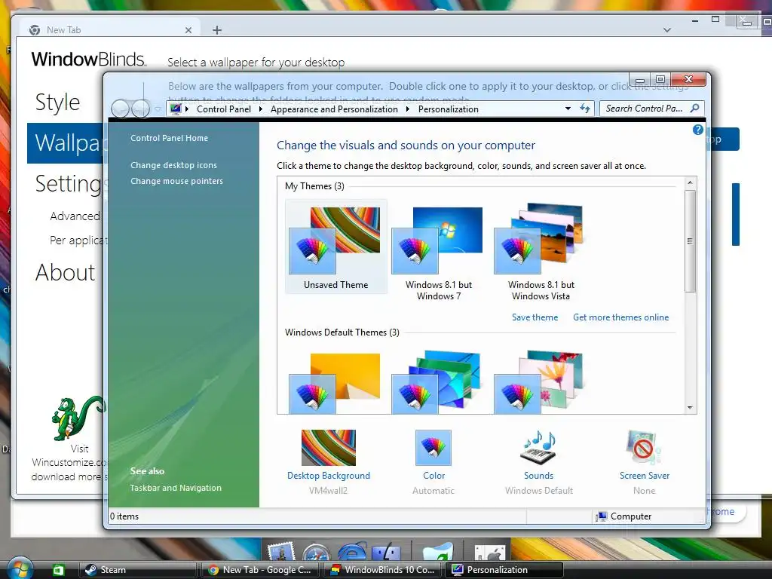
Task: Click the Computer status bar icon
Action: click(x=601, y=516)
